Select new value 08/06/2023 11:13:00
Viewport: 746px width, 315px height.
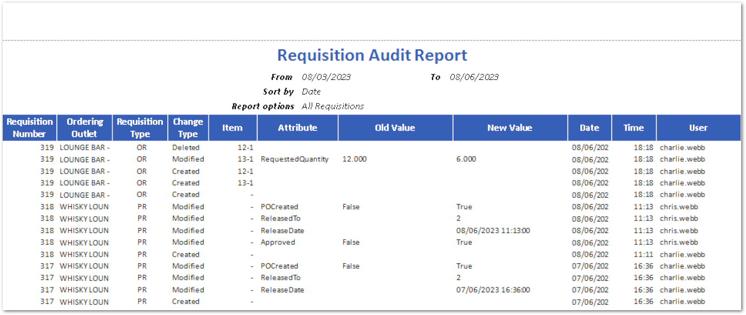pos(493,231)
